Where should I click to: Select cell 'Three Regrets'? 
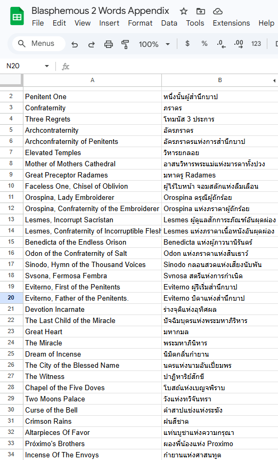click(x=92, y=119)
